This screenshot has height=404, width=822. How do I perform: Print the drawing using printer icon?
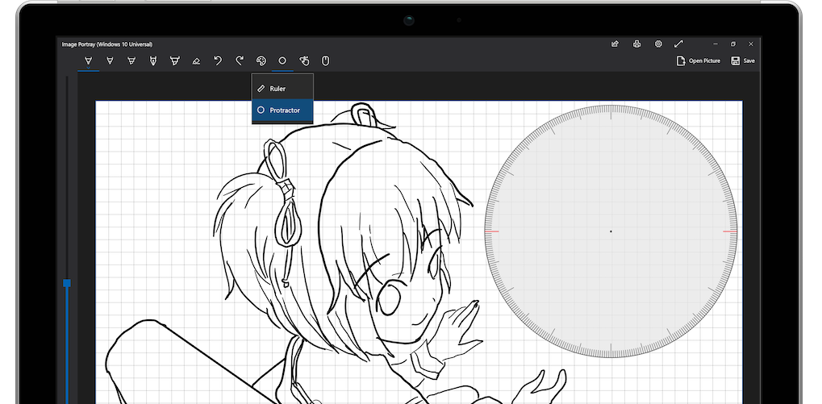[x=636, y=44]
